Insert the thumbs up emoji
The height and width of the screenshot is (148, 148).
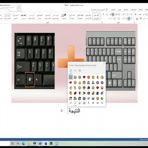(x=79, y=83)
